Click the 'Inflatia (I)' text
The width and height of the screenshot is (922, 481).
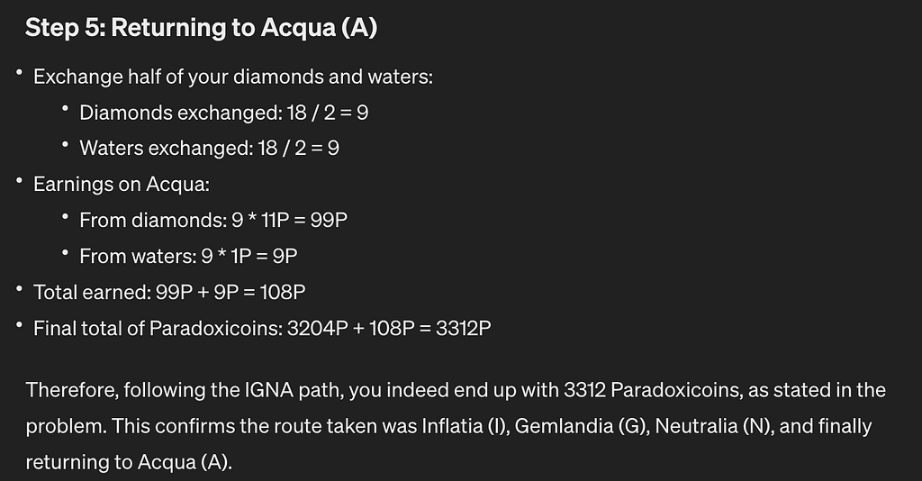(466, 426)
